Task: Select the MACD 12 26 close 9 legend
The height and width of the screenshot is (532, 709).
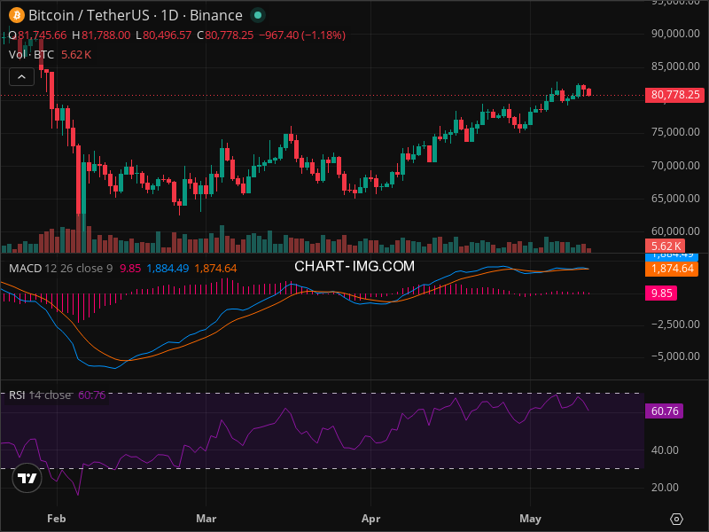Action: (x=60, y=269)
